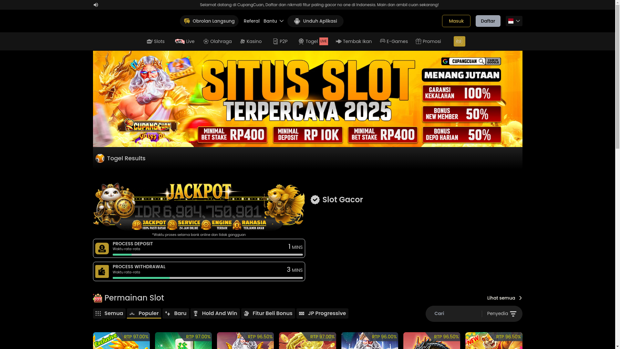Mute the announcement speaker icon

click(96, 5)
